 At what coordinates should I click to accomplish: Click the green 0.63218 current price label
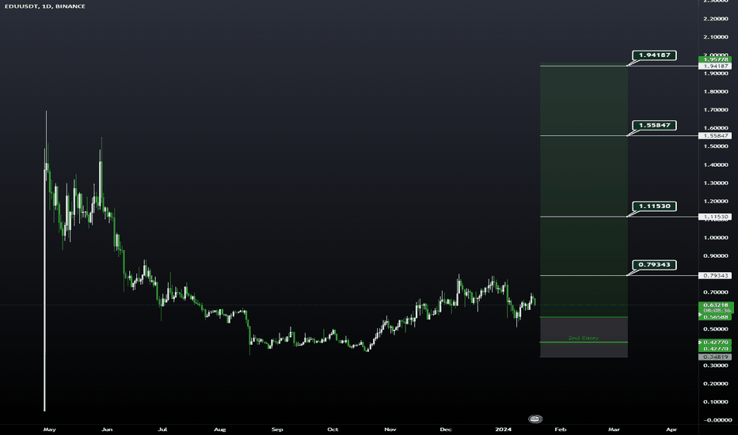coord(715,304)
